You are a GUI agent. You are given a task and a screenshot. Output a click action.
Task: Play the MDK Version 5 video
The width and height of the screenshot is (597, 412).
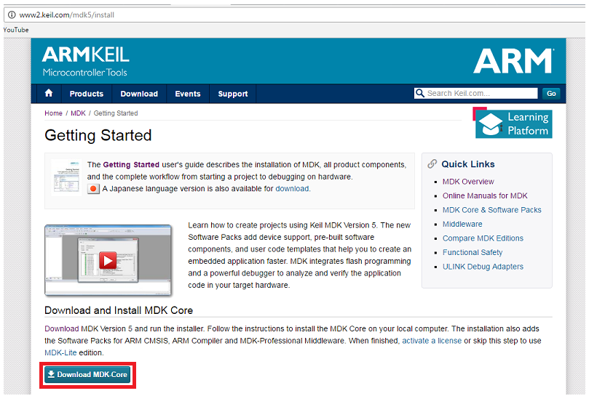tap(108, 261)
